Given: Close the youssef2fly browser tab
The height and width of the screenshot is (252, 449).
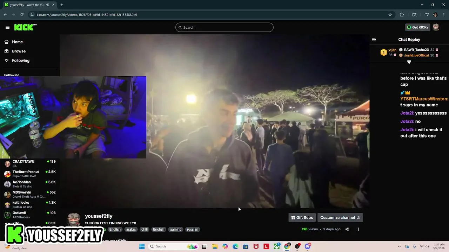Looking at the screenshot, I should (53, 5).
